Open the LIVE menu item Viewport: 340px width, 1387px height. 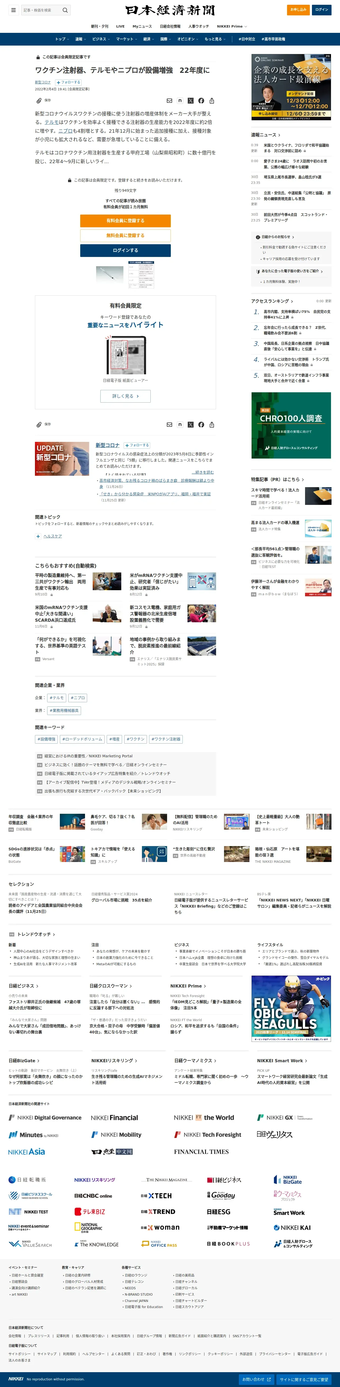point(120,26)
